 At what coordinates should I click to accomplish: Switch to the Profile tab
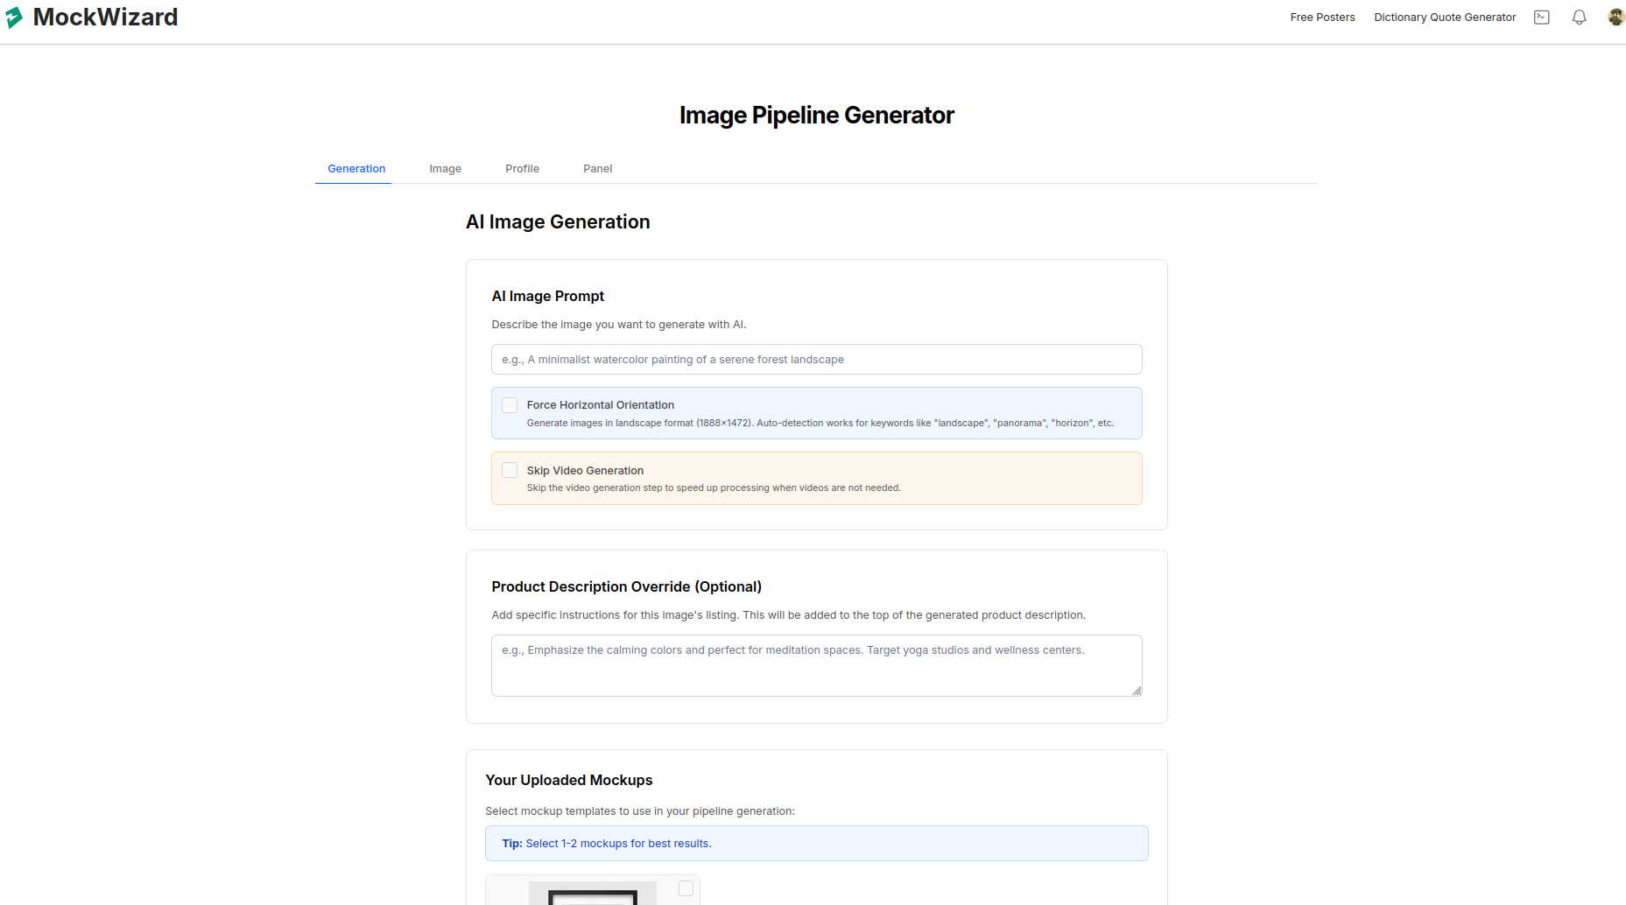[x=522, y=168]
